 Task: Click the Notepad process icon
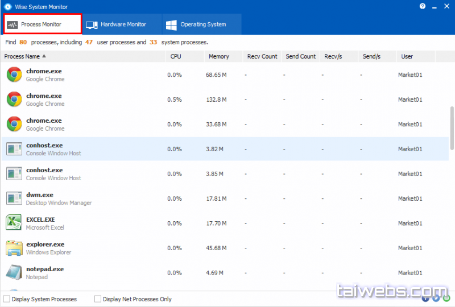point(14,272)
